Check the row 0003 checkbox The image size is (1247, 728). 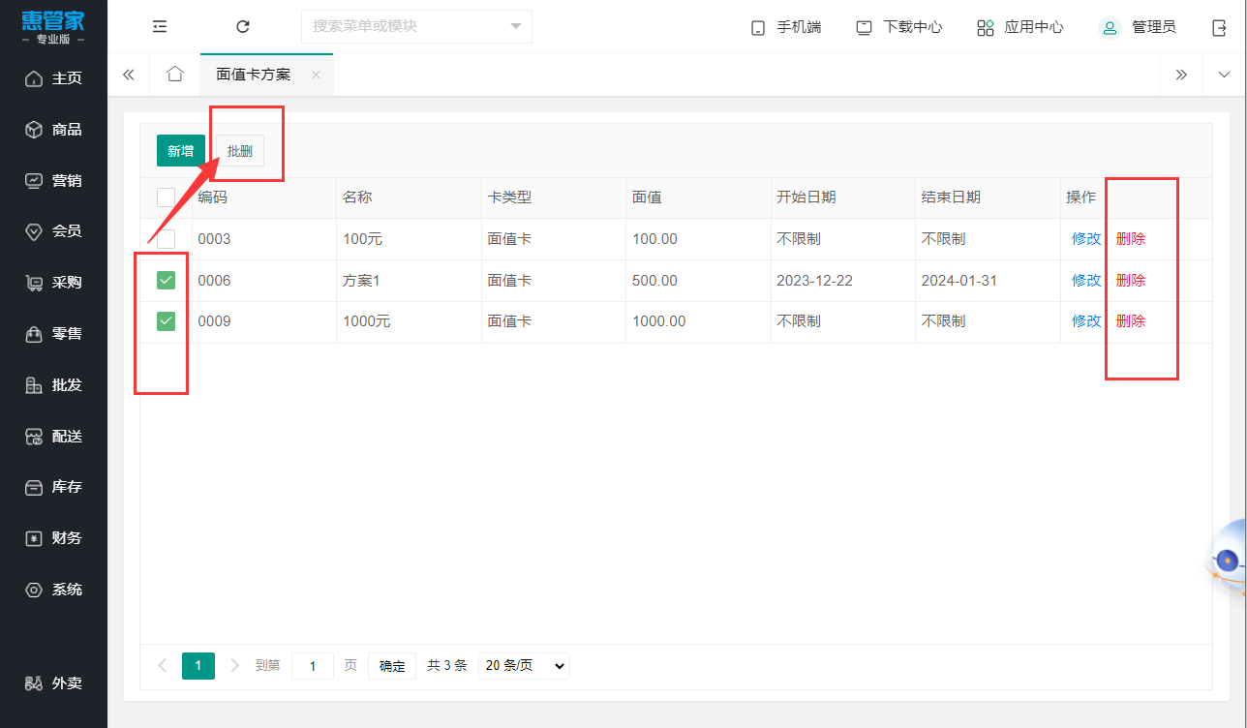pyautogui.click(x=166, y=239)
